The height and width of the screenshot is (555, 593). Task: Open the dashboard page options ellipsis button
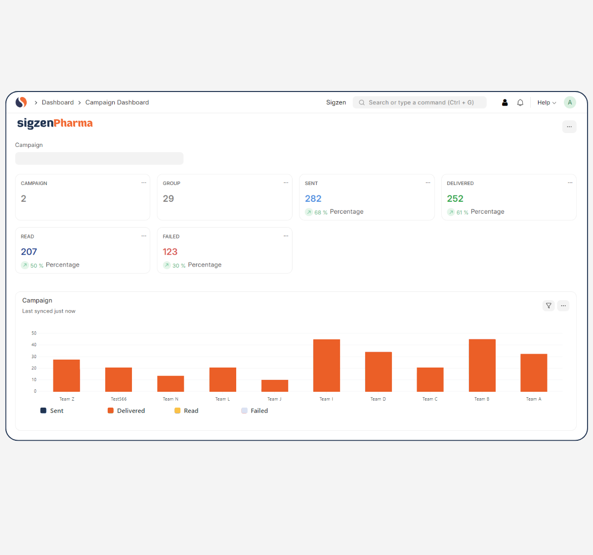pos(569,127)
